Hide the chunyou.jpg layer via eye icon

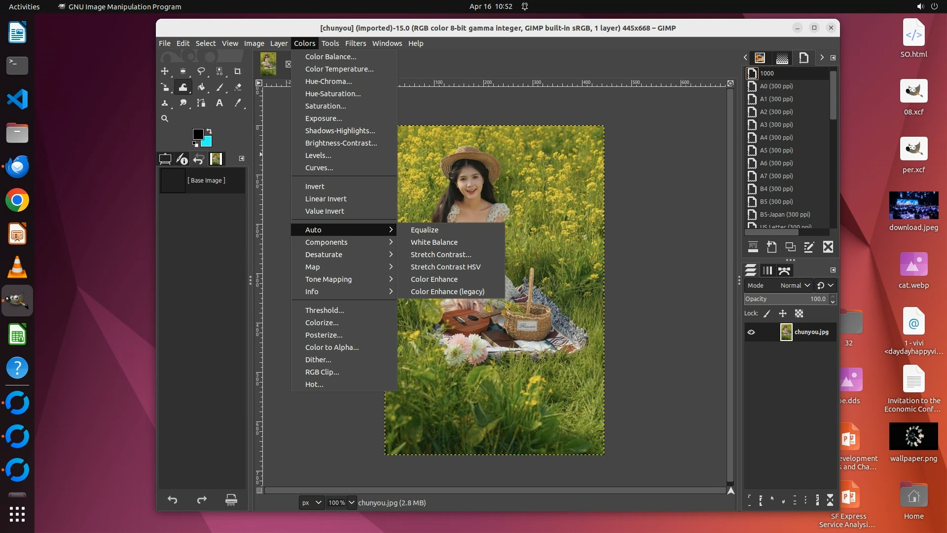coord(751,332)
